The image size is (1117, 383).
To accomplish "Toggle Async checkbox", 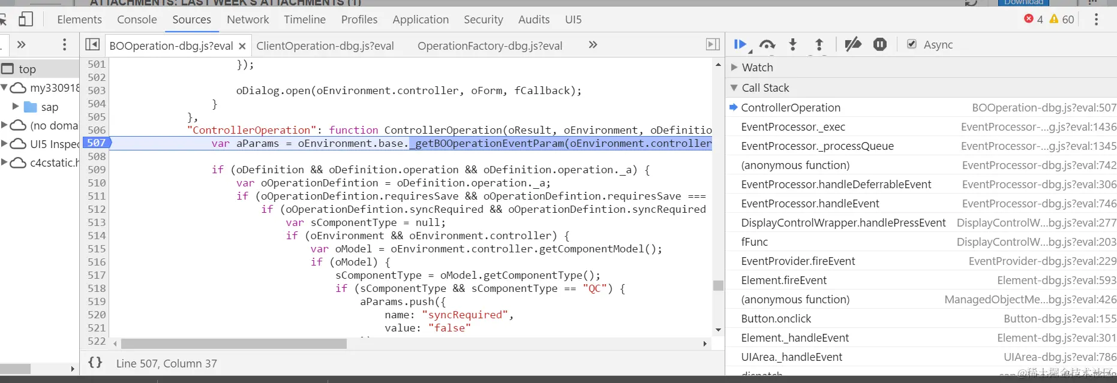I will click(x=912, y=44).
